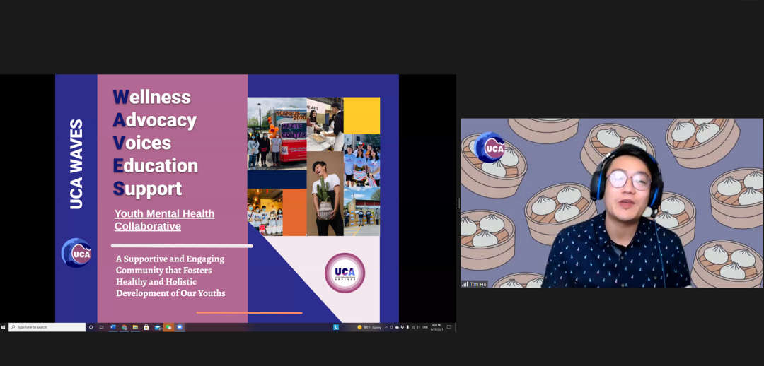Screen dimensions: 764x366
Task: Click the photo of the man holding a cactus
Action: pyautogui.click(x=325, y=194)
